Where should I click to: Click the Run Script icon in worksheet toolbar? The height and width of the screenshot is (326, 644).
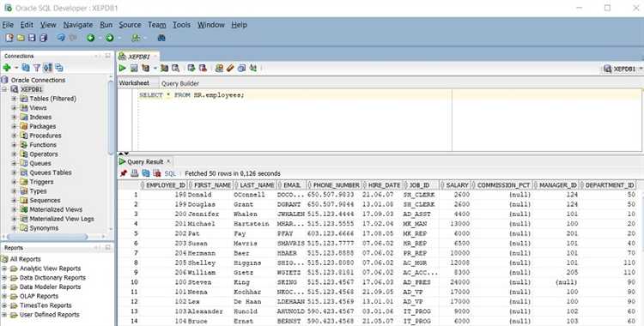click(134, 68)
